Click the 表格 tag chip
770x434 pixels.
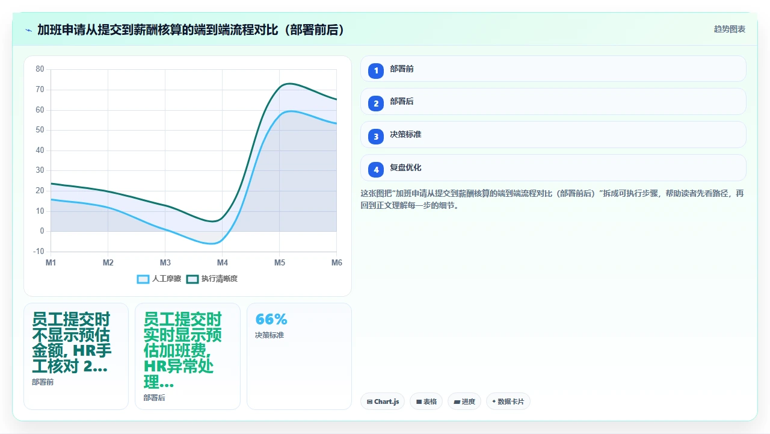[427, 401]
